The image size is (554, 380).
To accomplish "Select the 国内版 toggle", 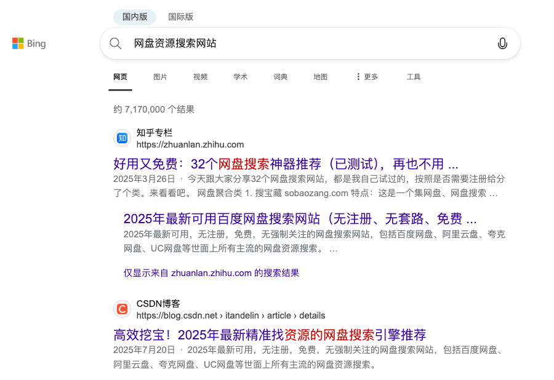I will [135, 17].
